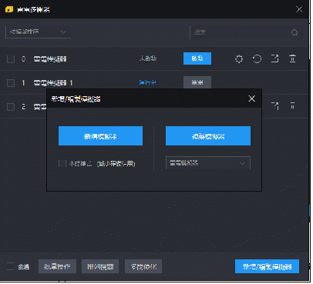Viewport: 313px width, 284px height.
Task: Click the search magnifier icon
Action: [x=294, y=32]
